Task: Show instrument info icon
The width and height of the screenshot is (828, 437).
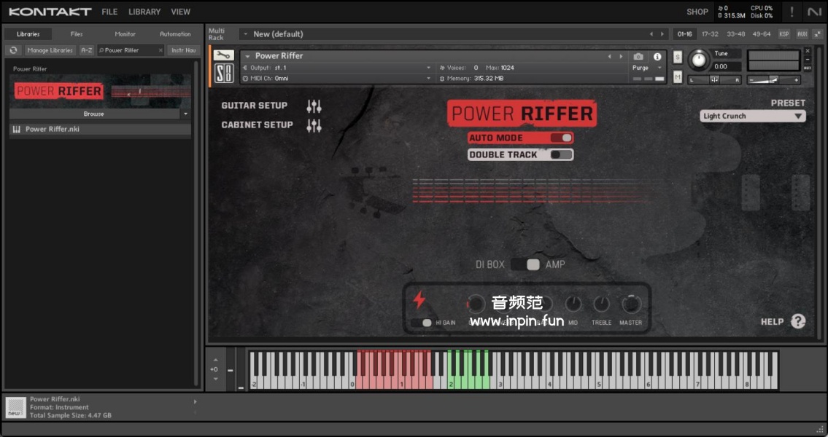Action: 657,56
